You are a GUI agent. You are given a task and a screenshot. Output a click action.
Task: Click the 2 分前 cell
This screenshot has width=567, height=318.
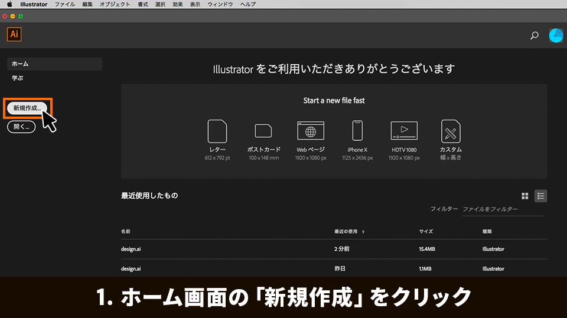(342, 249)
